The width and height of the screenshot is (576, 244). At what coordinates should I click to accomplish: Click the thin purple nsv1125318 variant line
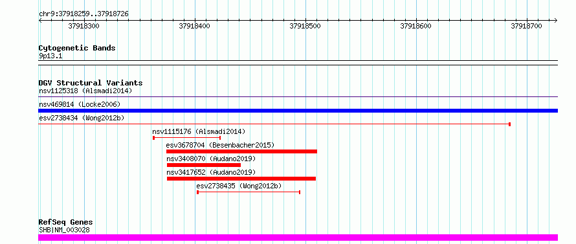pos(298,97)
